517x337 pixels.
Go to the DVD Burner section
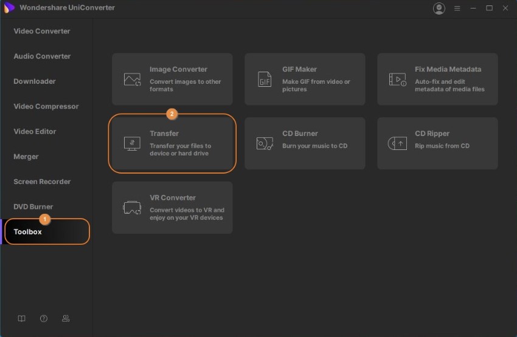click(x=33, y=206)
